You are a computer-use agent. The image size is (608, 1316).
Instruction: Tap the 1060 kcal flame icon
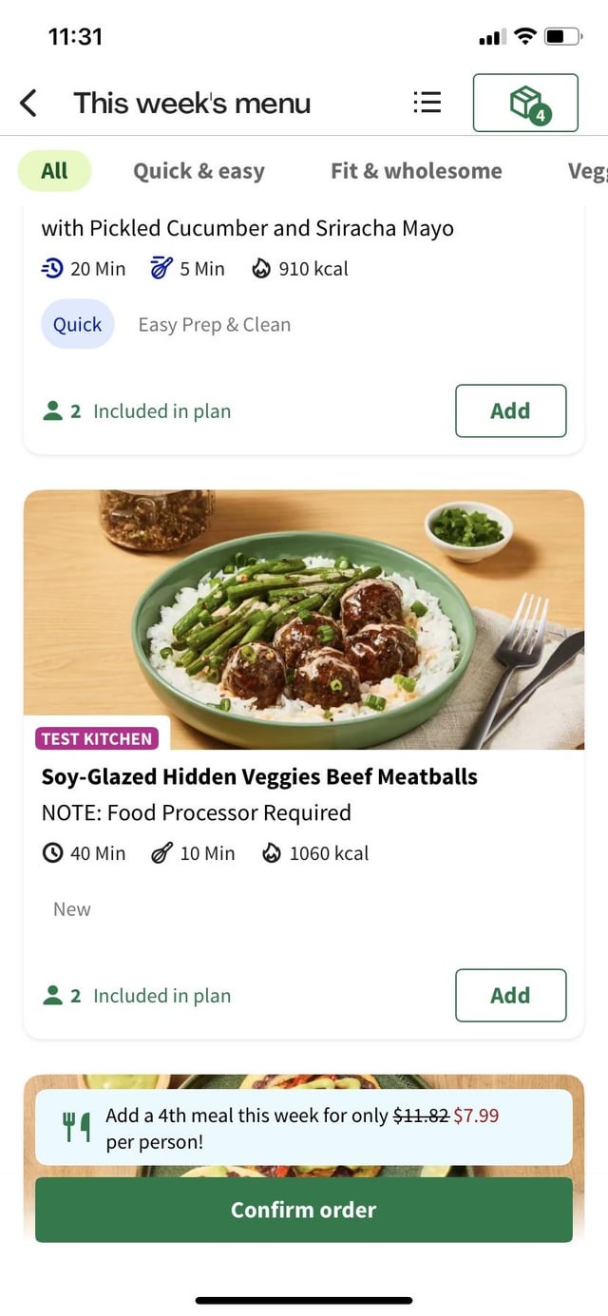272,853
